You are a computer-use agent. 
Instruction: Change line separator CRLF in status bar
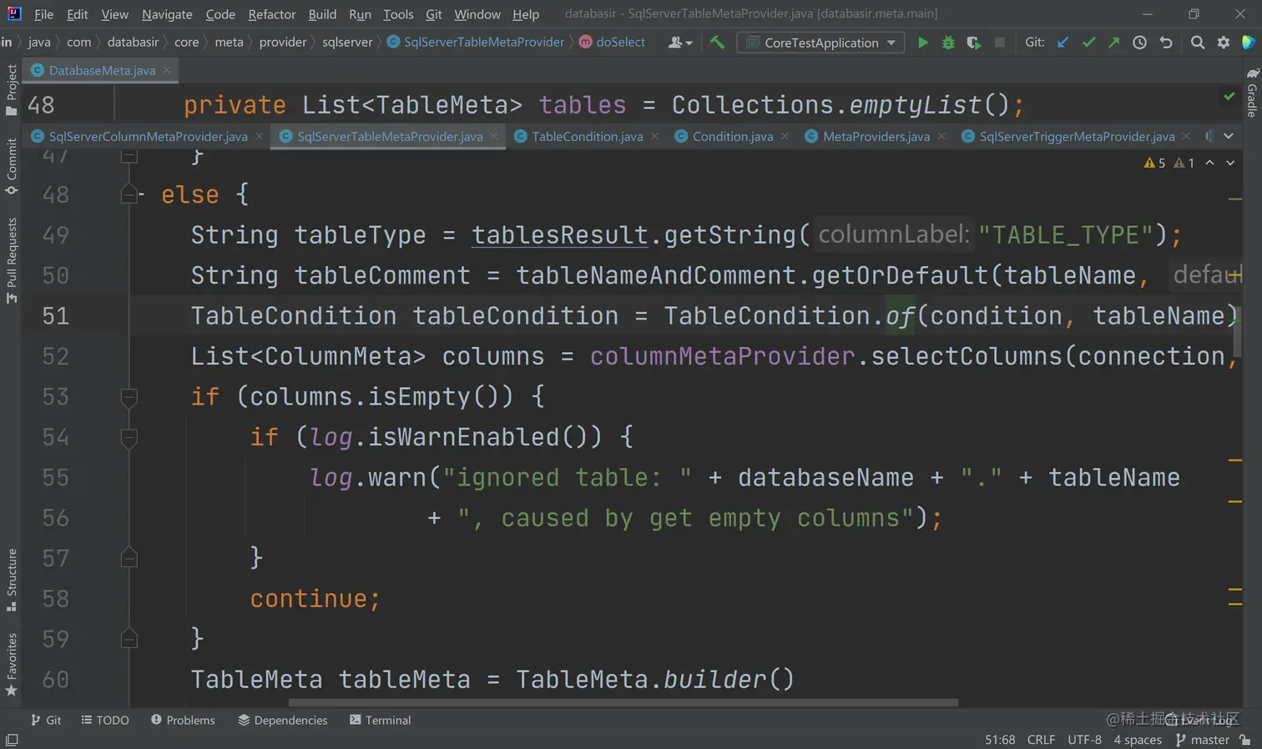[x=1041, y=740]
